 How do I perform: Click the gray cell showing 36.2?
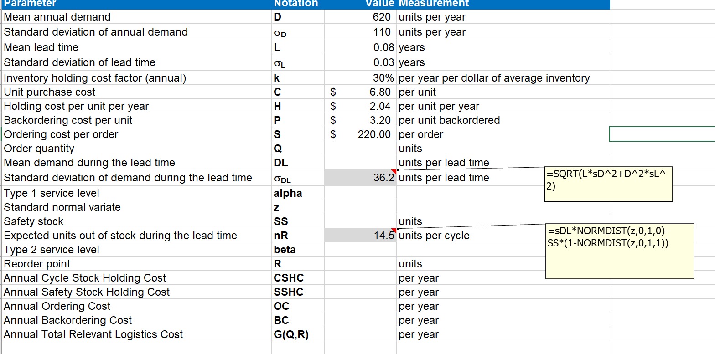(360, 178)
